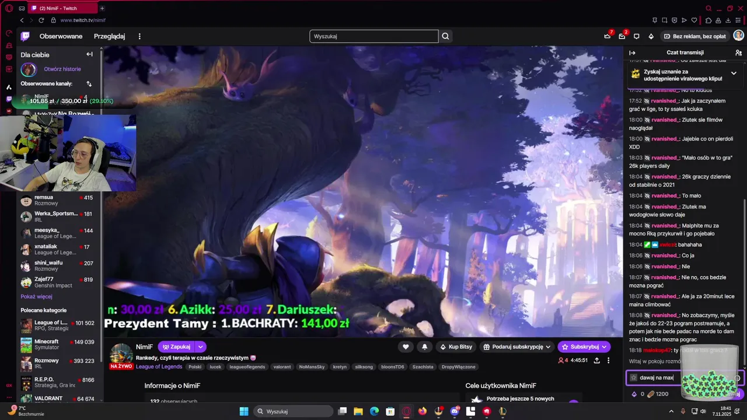The height and width of the screenshot is (420, 747).
Task: Open the Opera main menu logo
Action: tap(9, 8)
